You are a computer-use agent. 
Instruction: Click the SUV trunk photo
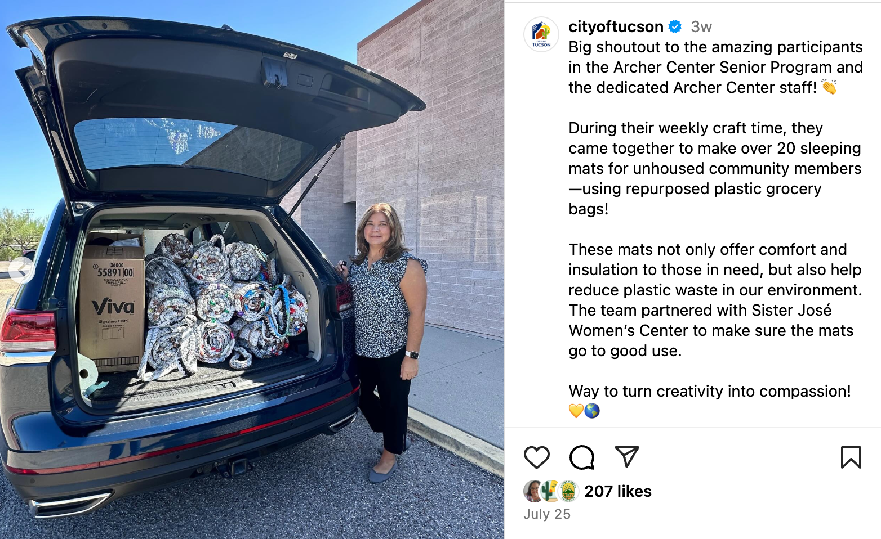coord(252,271)
